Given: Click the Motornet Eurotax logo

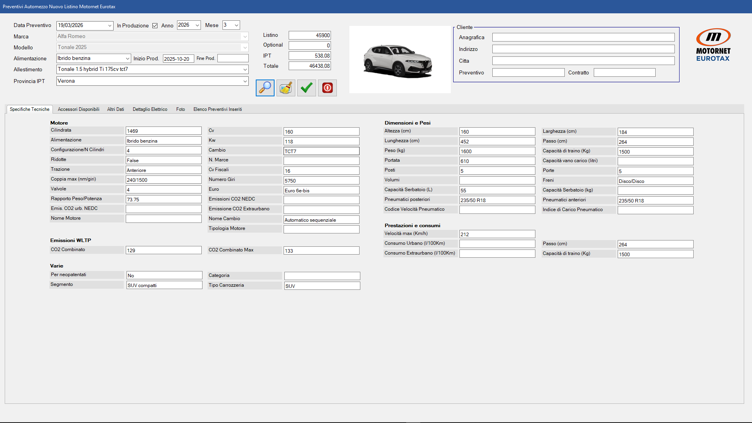Looking at the screenshot, I should point(713,45).
